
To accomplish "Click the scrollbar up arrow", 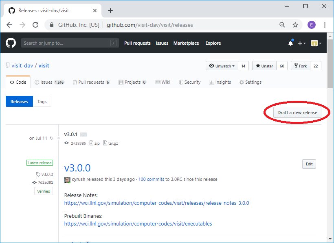I will [330, 36].
